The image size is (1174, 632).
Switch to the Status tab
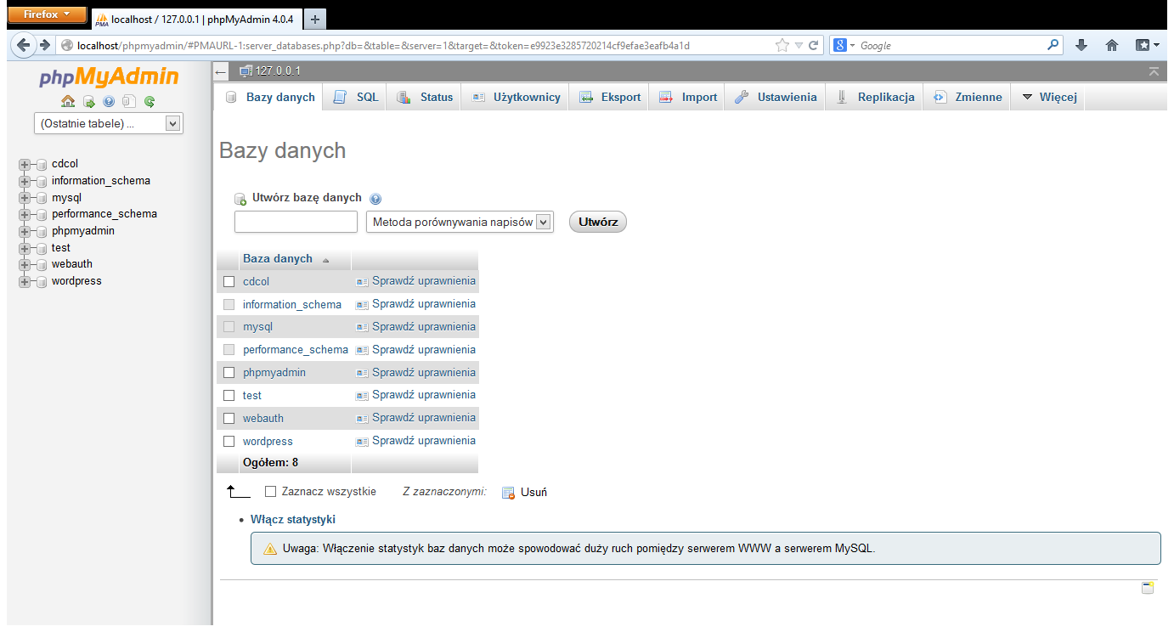[425, 97]
